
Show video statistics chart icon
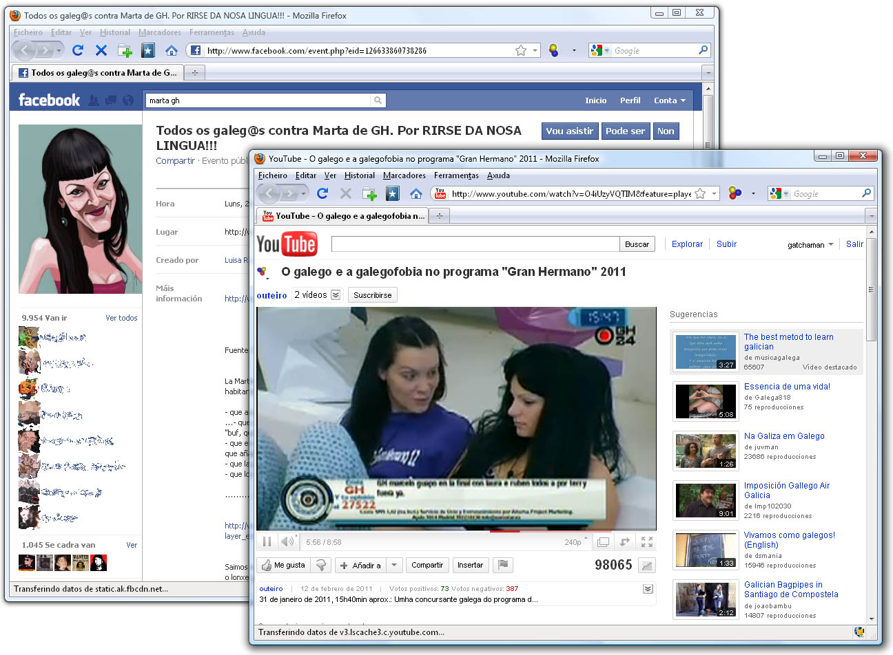(x=646, y=566)
